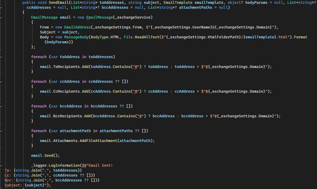The width and height of the screenshot is (317, 189).
Task: Collapse the foreach attachmentPath loop fold chevron
Action: click(1, 131)
